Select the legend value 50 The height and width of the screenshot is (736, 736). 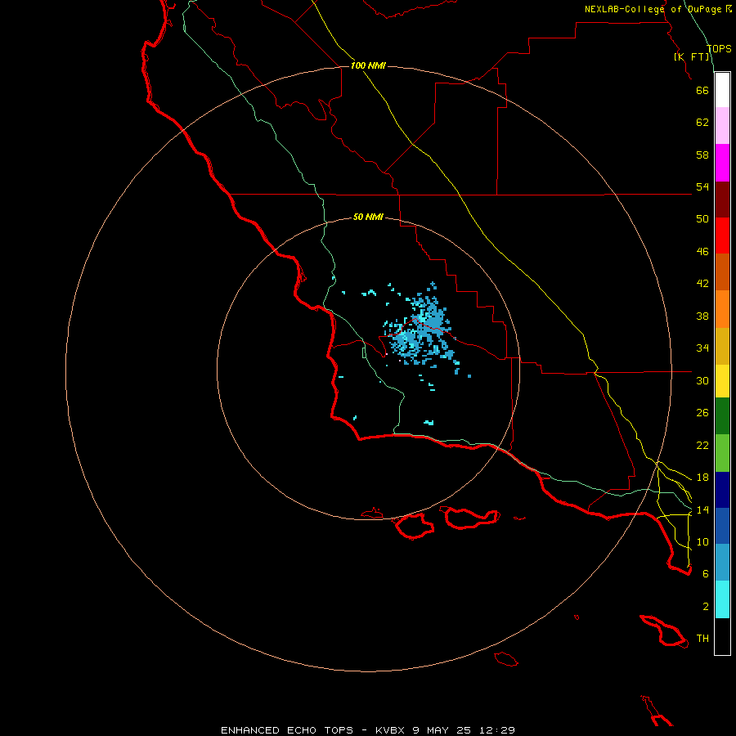pos(702,219)
